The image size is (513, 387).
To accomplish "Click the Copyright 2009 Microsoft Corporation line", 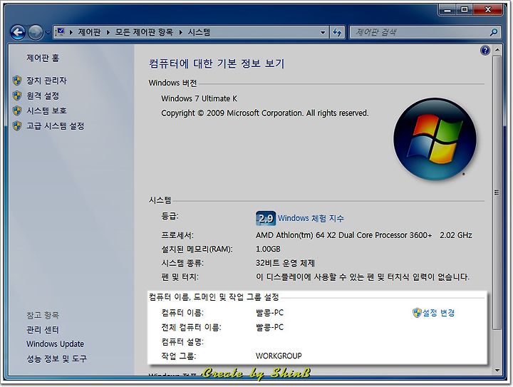I will pyautogui.click(x=264, y=113).
